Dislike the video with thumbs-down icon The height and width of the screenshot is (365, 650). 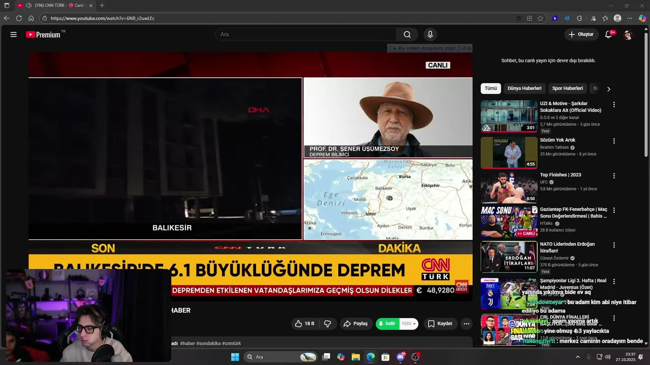[x=328, y=323]
